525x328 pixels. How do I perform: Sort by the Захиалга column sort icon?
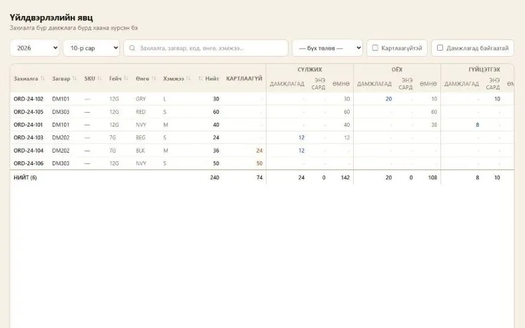[x=43, y=79]
